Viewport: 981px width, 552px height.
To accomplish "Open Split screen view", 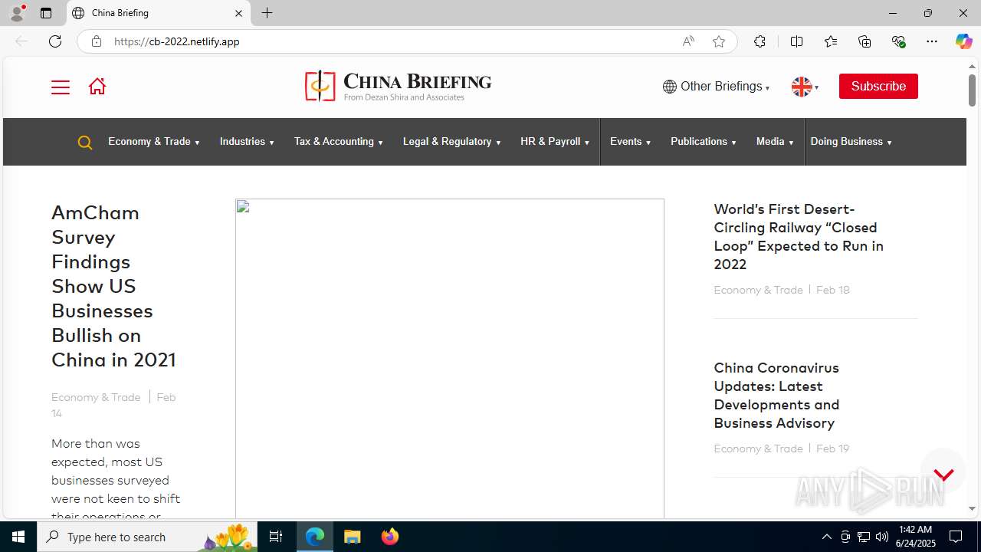I will point(796,41).
